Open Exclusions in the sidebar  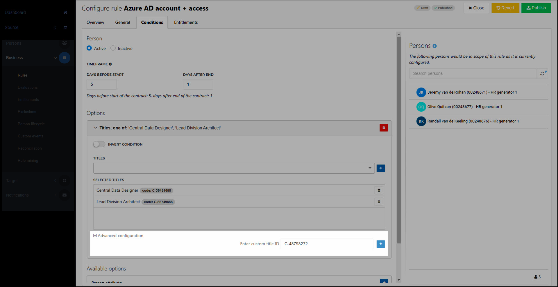(x=27, y=112)
